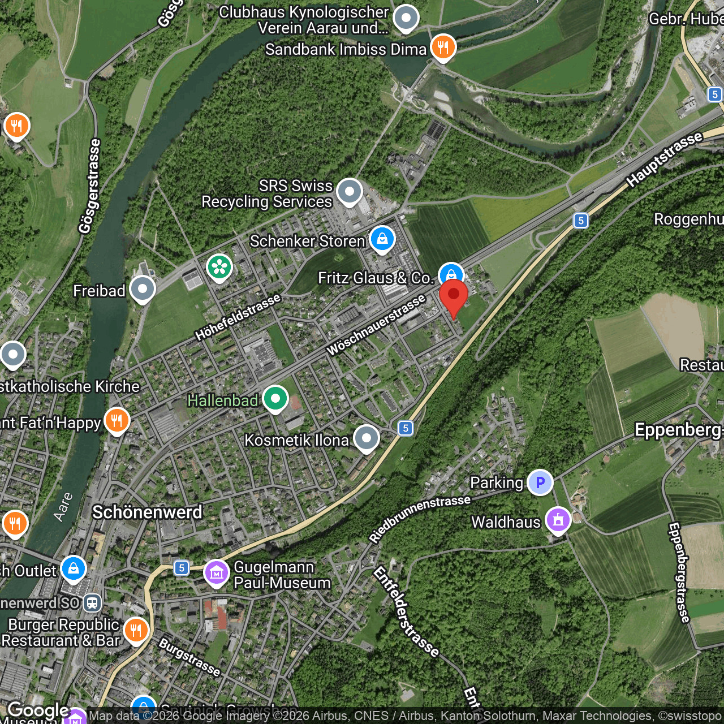Open the purple Waldhaus marker icon

(558, 521)
